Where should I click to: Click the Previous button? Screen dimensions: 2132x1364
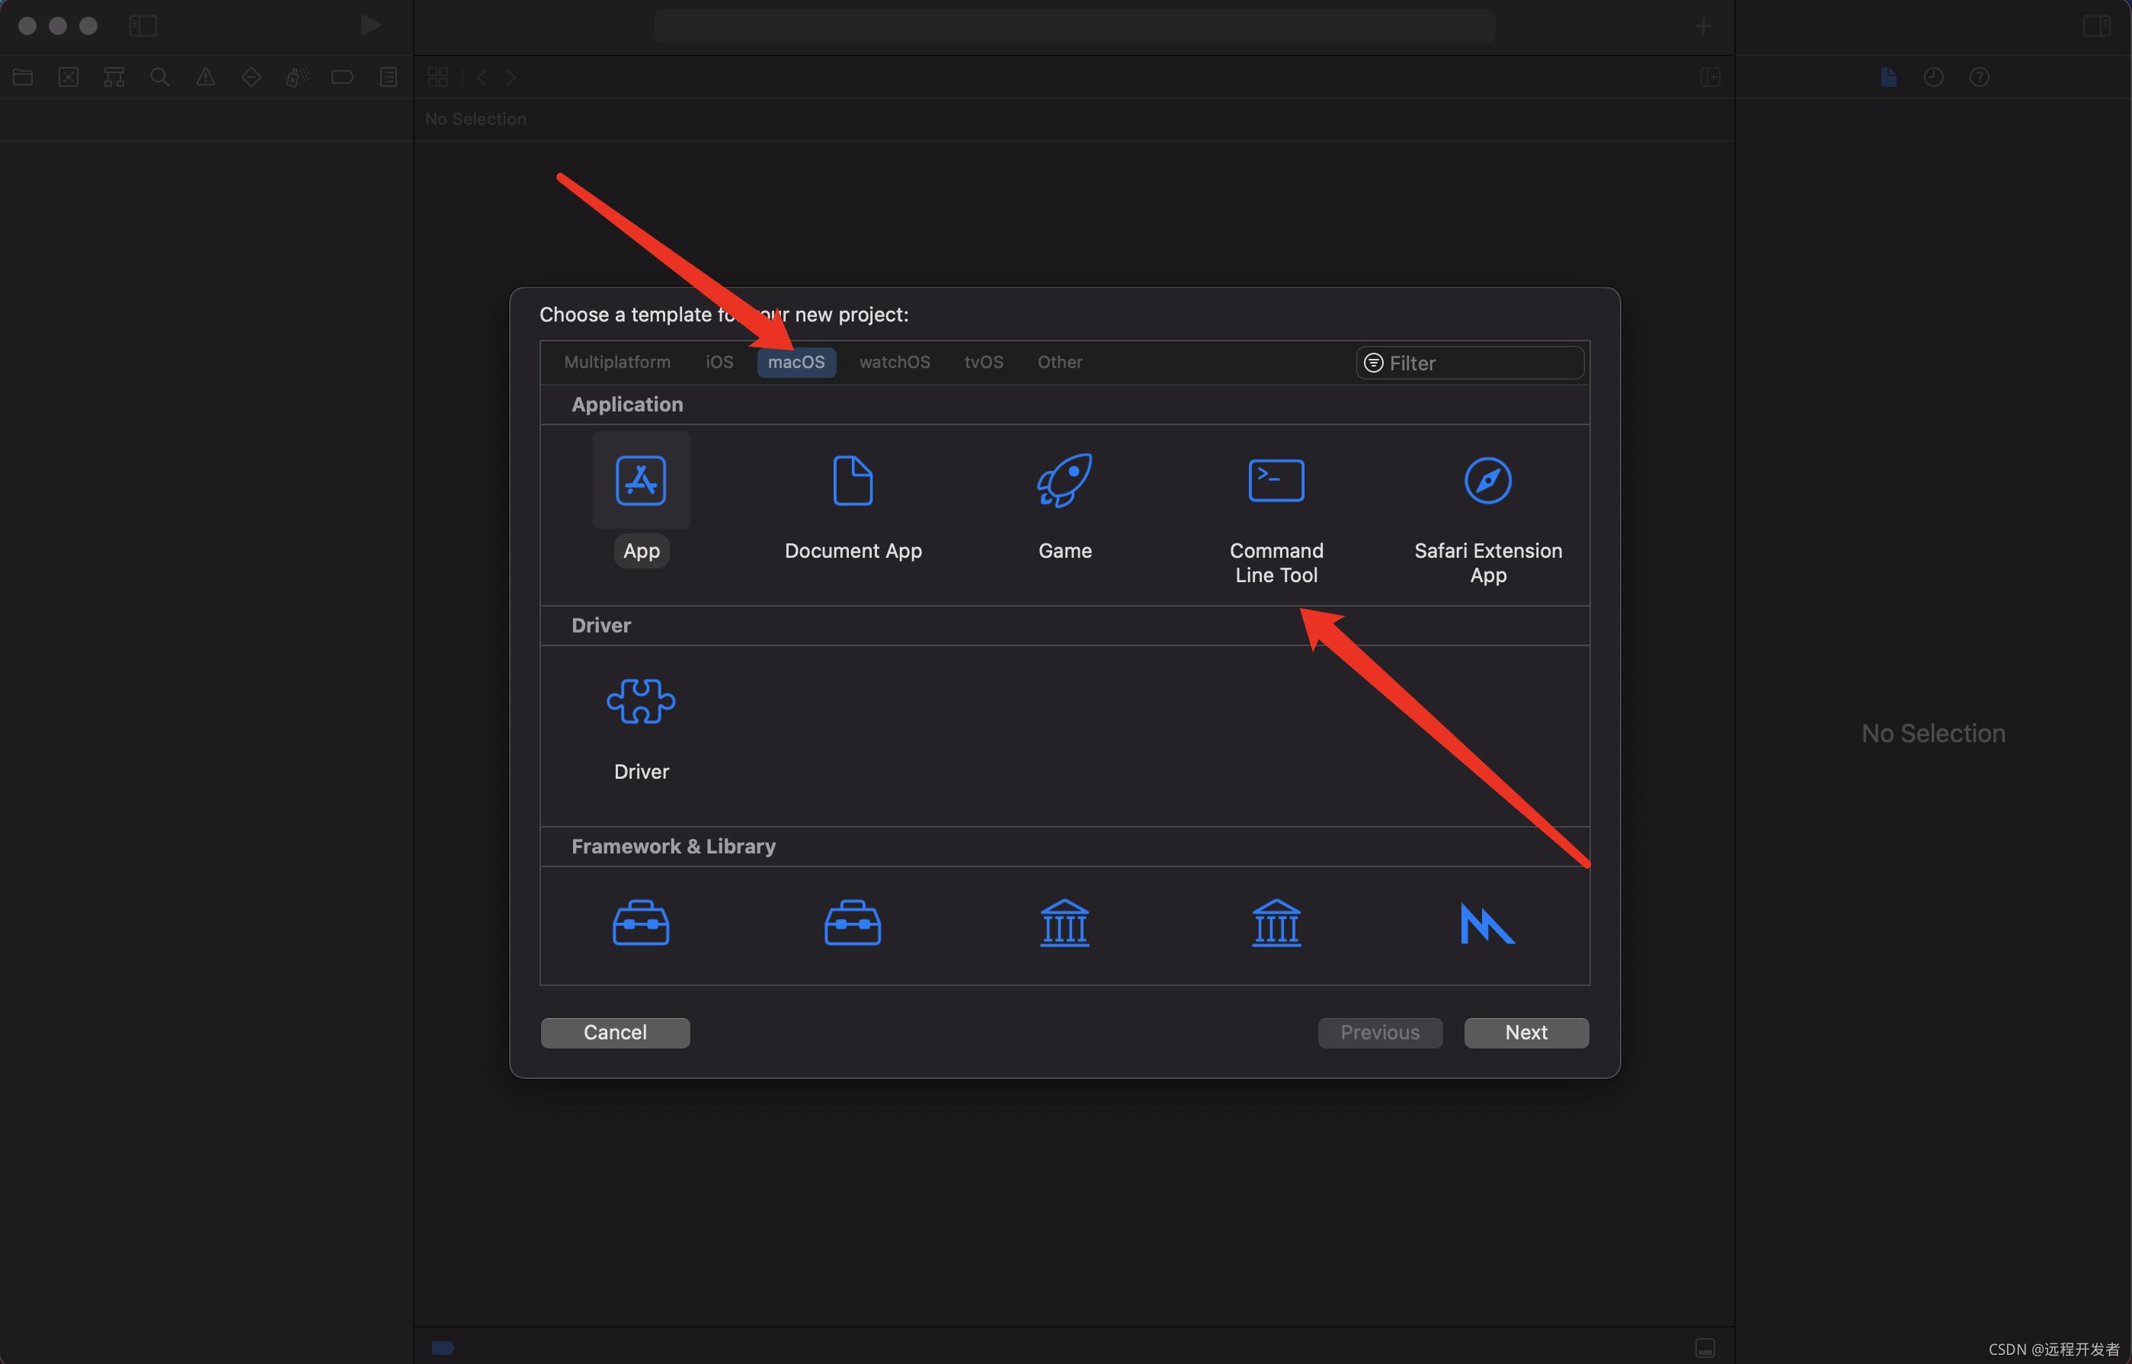1380,1033
